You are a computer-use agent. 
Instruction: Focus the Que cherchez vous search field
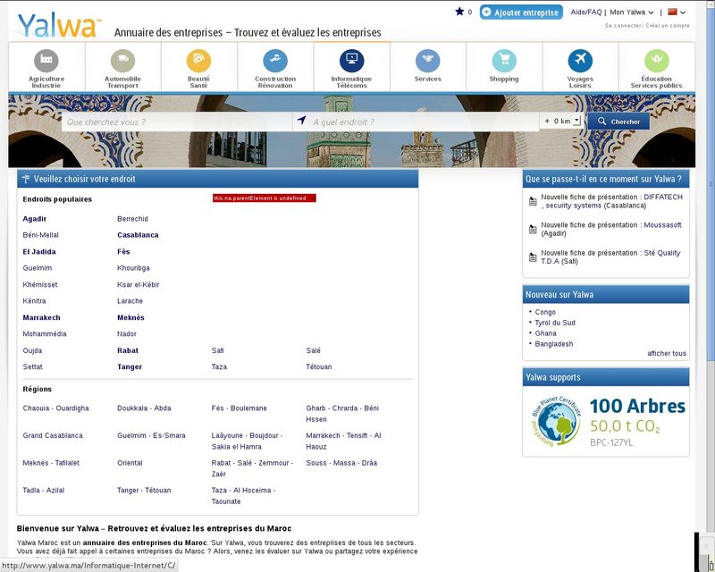click(177, 122)
